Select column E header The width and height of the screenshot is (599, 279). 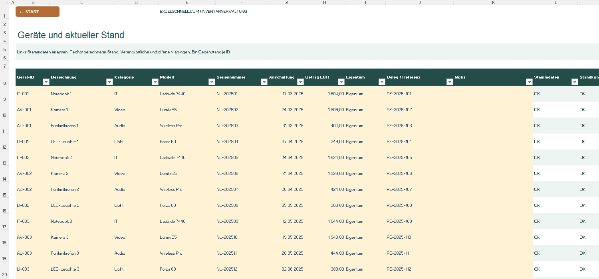click(187, 2)
